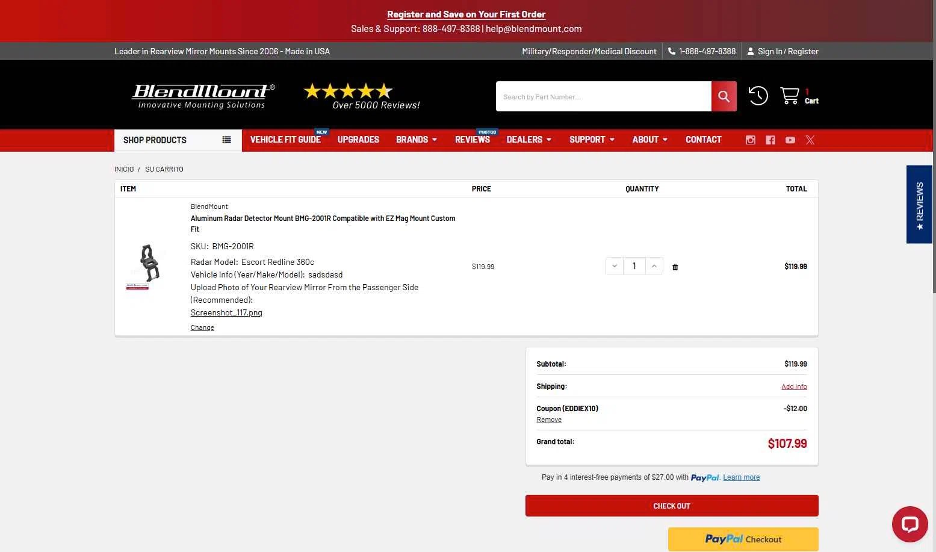Click Register and Save on Your First Order
The image size is (936, 552).
click(x=466, y=14)
